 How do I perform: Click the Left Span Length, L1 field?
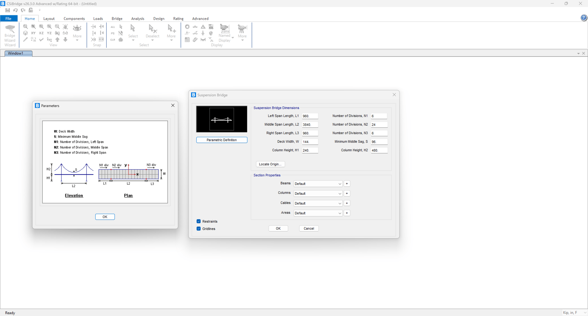[310, 116]
